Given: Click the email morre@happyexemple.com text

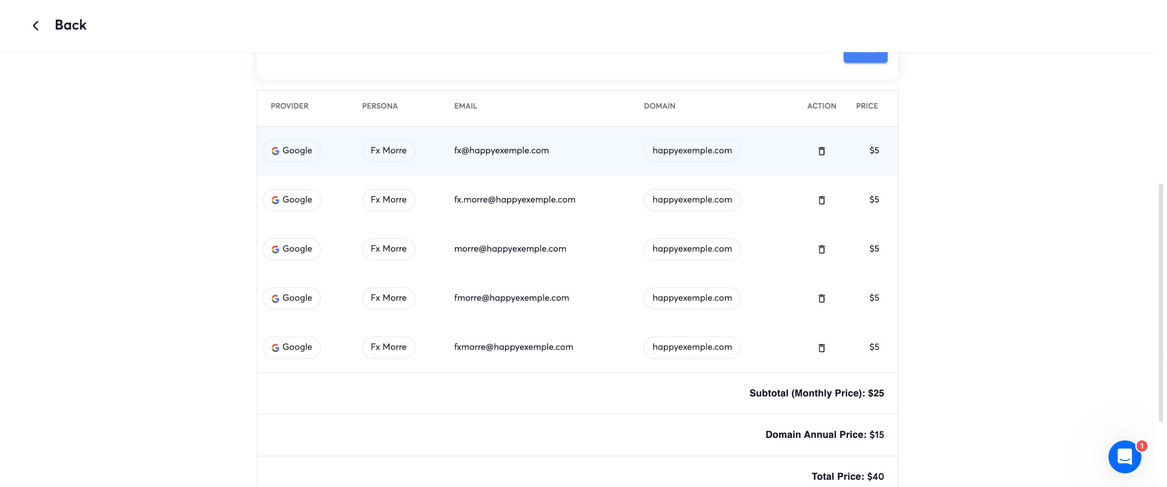Looking at the screenshot, I should click(510, 248).
